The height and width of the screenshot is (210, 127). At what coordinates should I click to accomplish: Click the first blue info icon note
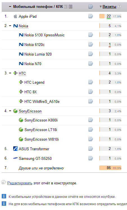pyautogui.click(x=4, y=196)
